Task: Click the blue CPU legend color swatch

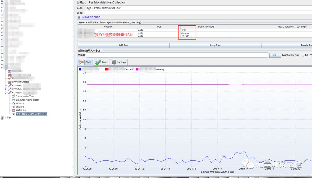Action: [x=80, y=69]
